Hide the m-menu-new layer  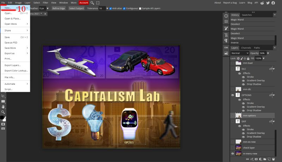pyautogui.click(x=233, y=154)
